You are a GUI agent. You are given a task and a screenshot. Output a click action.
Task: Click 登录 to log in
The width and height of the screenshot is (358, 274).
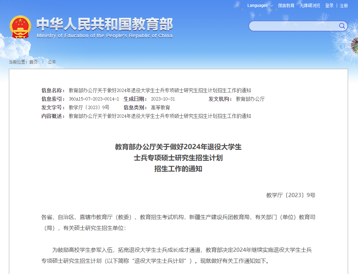[x=329, y=5]
